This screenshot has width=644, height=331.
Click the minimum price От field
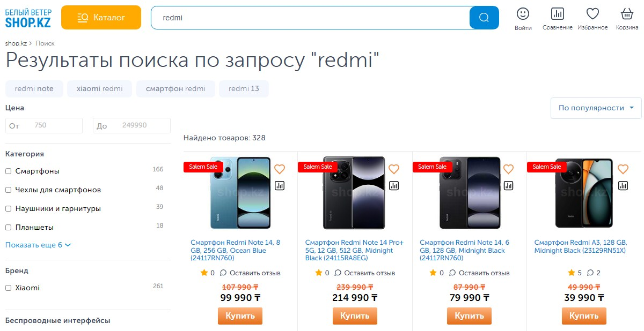coord(44,126)
